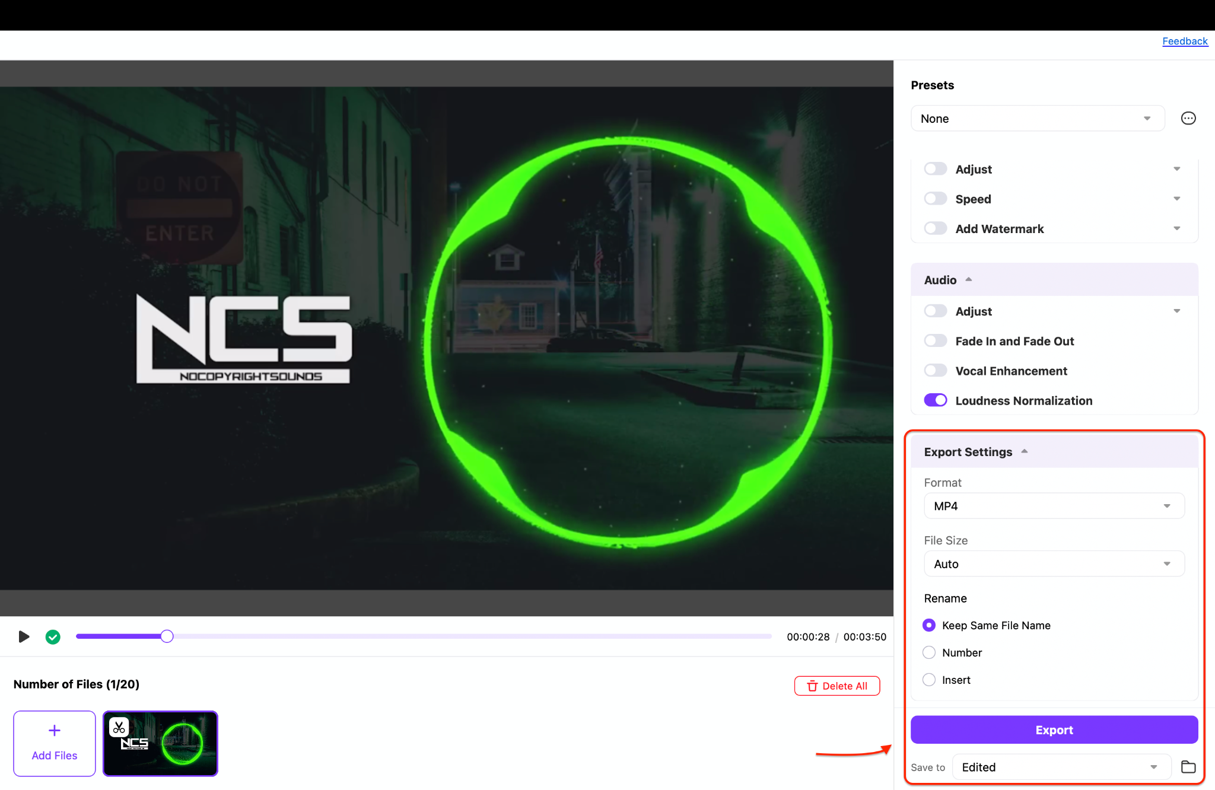
Task: Select the Number rename option
Action: [929, 652]
